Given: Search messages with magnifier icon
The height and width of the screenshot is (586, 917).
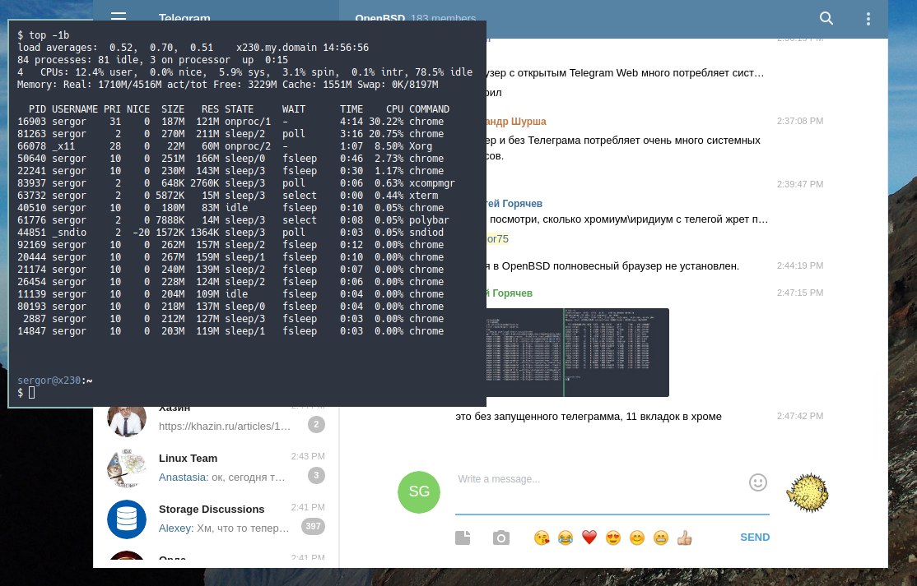Looking at the screenshot, I should point(826,18).
